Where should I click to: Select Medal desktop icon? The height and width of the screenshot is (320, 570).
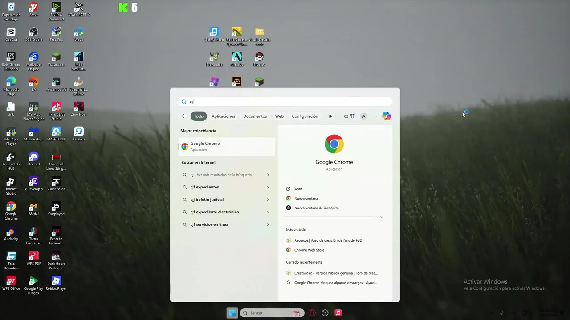tap(33, 208)
